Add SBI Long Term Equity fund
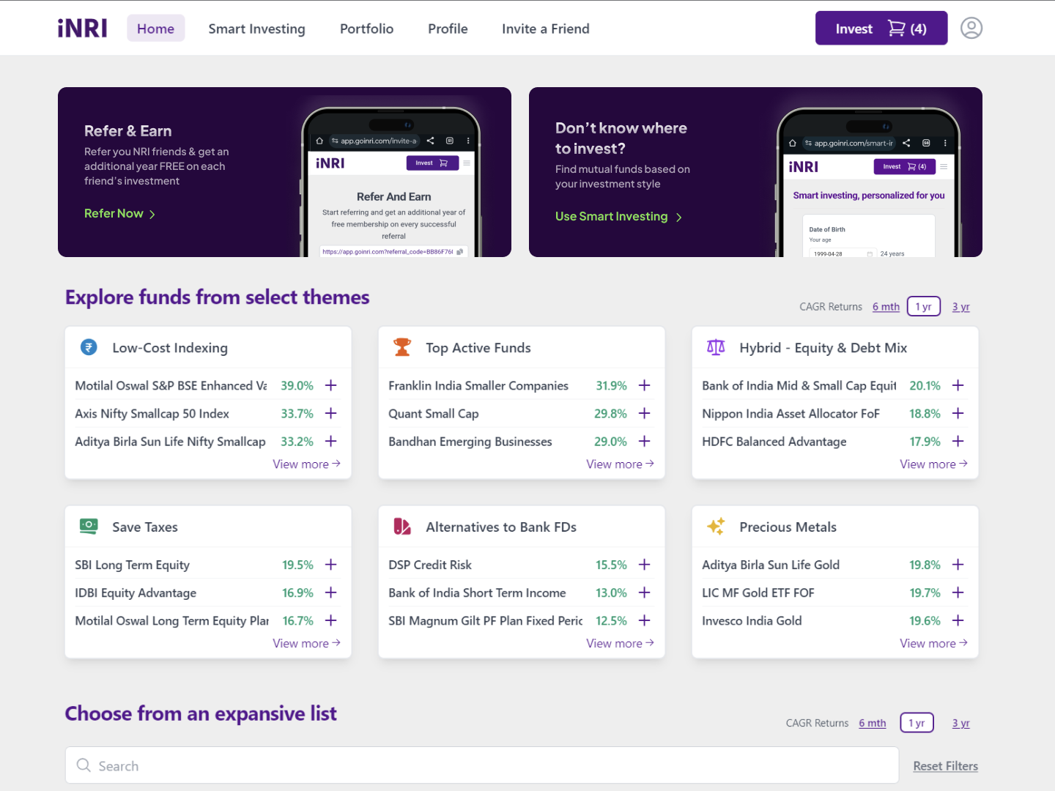1055x791 pixels. pyautogui.click(x=331, y=565)
